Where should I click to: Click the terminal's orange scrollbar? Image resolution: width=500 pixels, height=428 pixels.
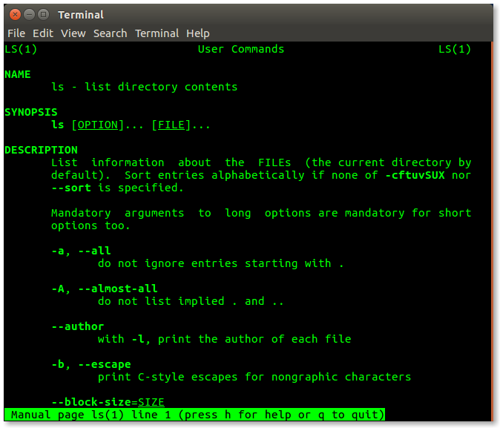(492, 231)
